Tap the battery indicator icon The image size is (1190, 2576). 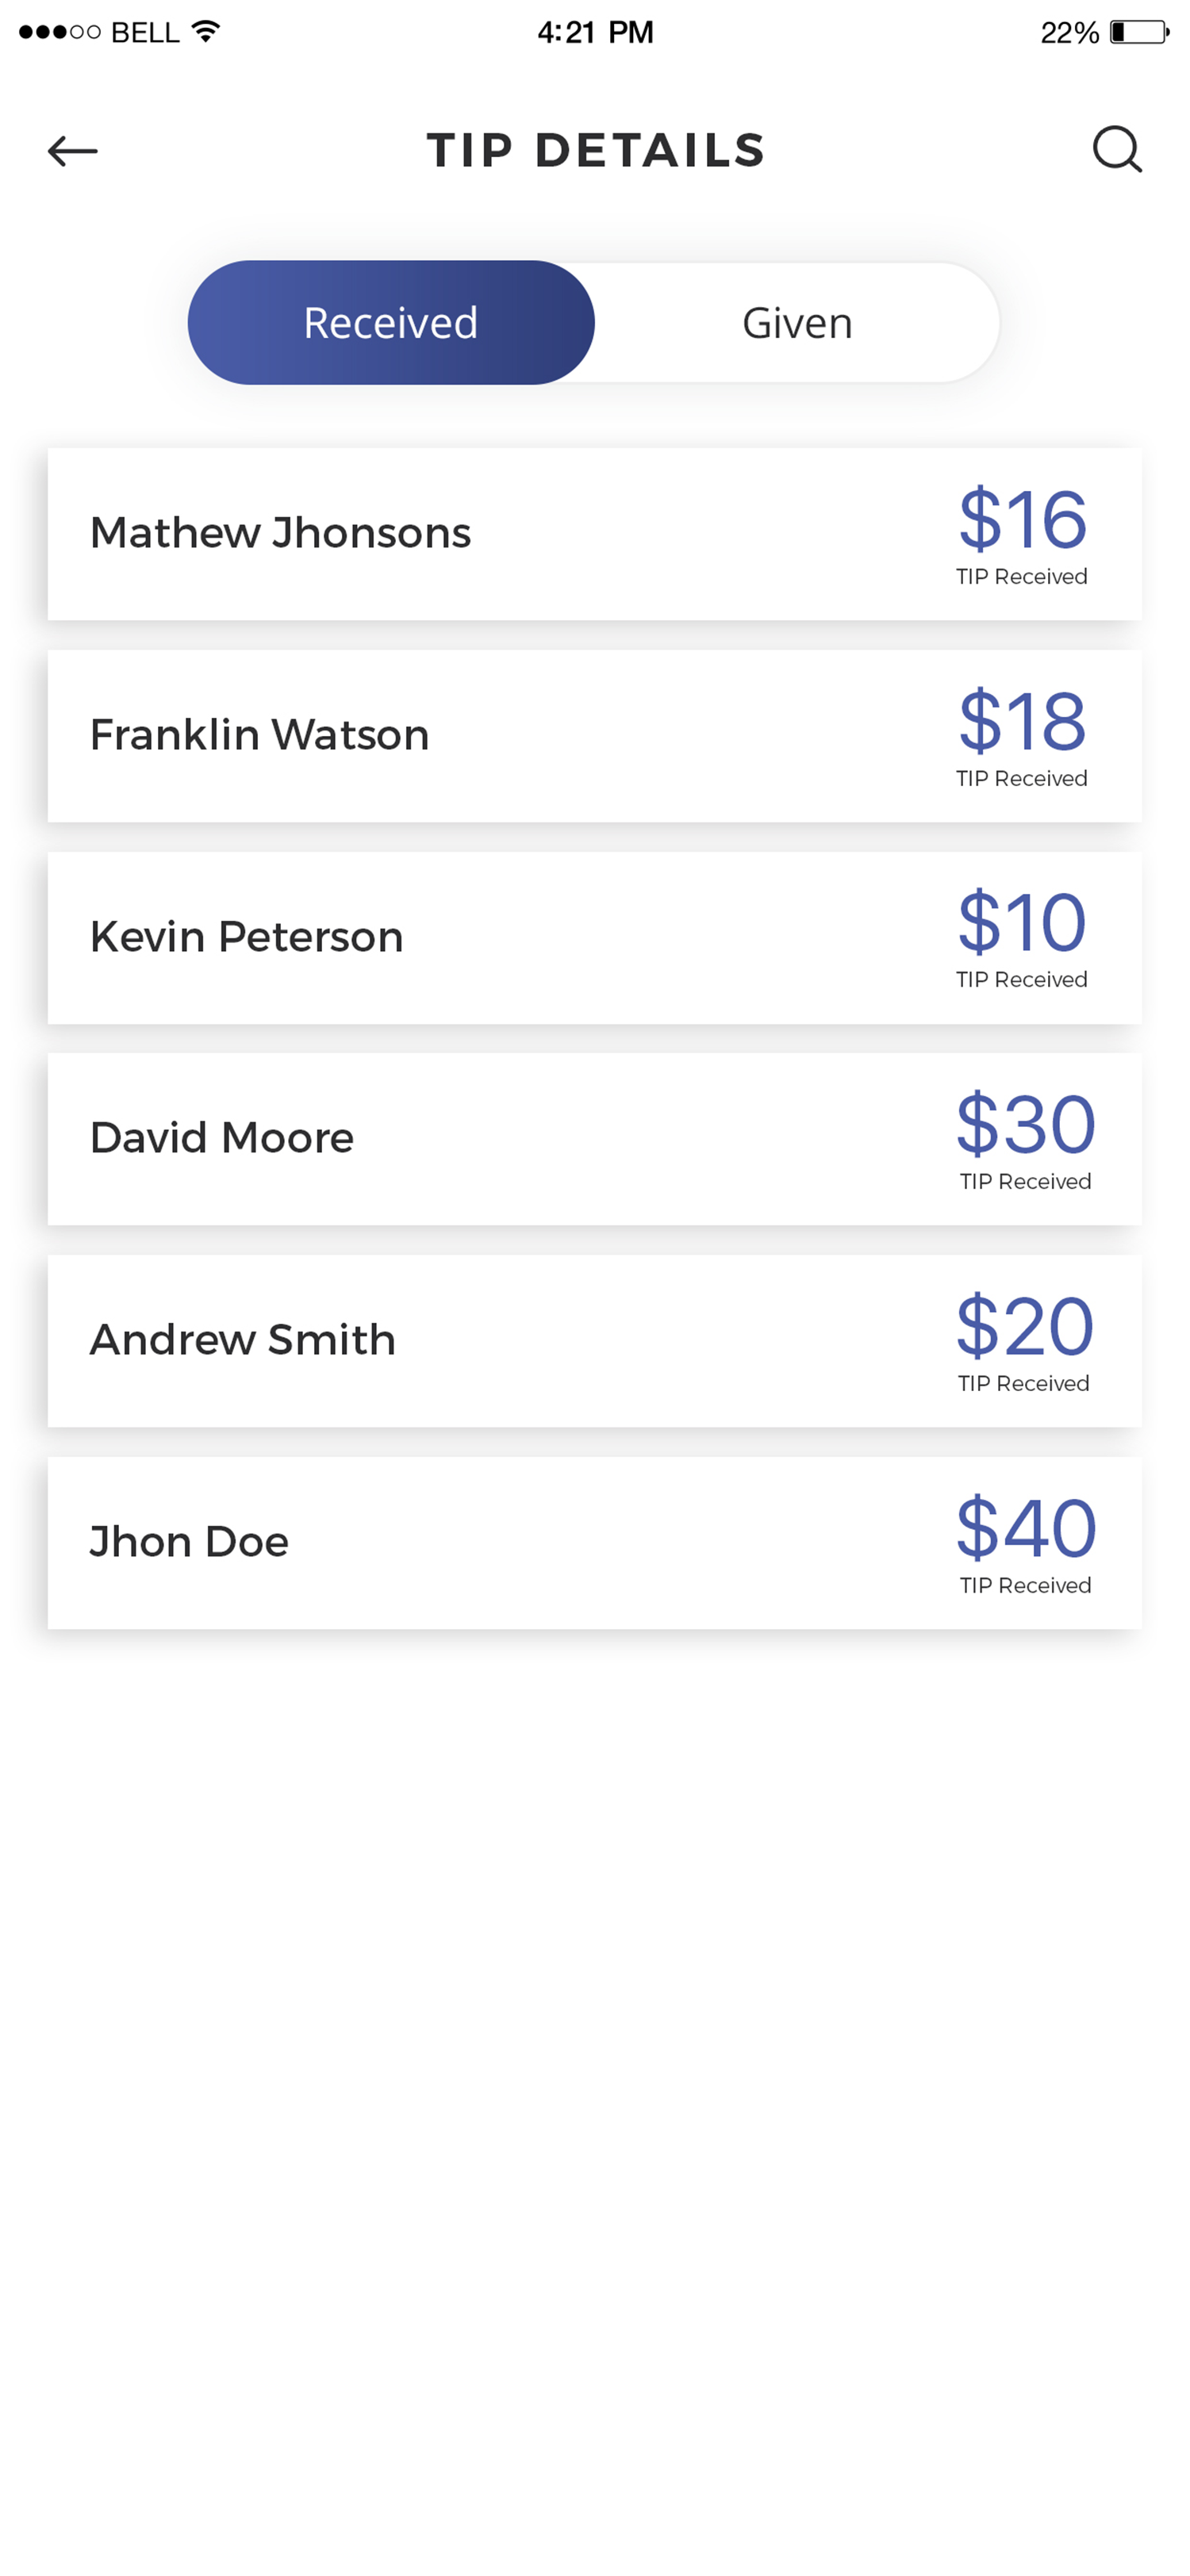(x=1140, y=32)
